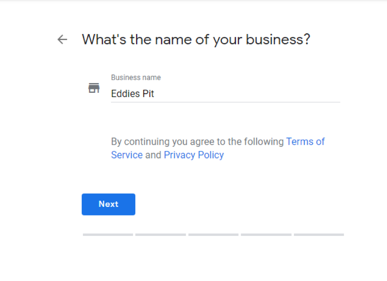Click the third progress bar segment
This screenshot has width=387, height=281.
[x=213, y=235]
